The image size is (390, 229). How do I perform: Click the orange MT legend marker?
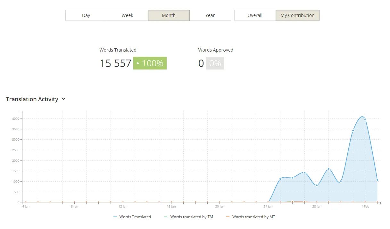pyautogui.click(x=228, y=217)
